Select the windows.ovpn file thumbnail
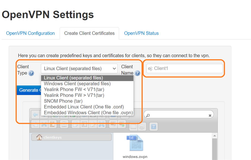Image resolution: width=251 pixels, height=160 pixels. point(135,143)
